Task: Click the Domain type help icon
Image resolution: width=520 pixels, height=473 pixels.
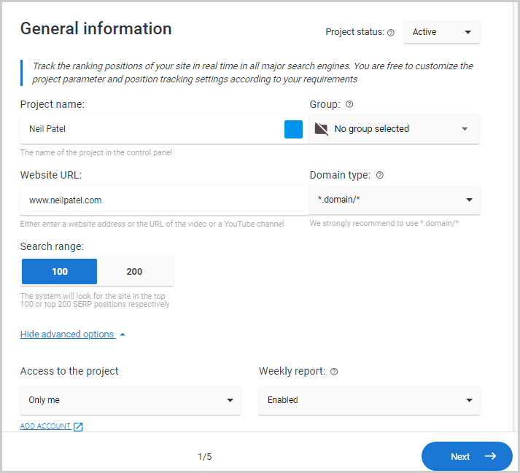Action: click(379, 175)
